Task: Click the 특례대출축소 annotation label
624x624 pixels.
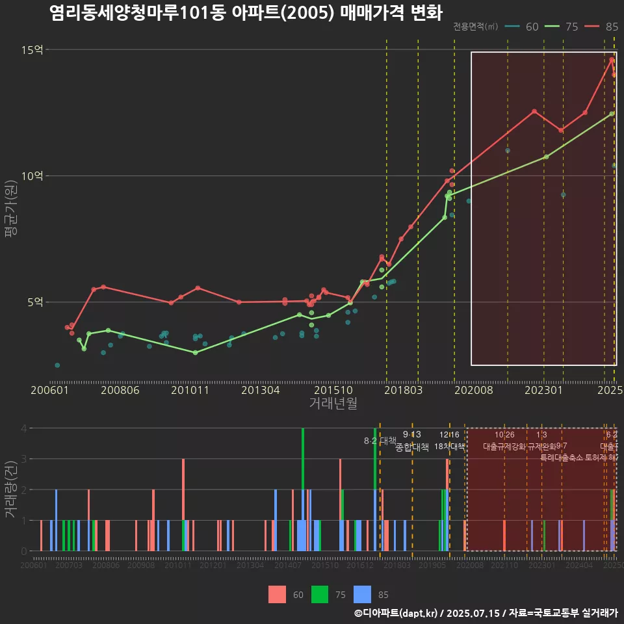Action: (561, 458)
